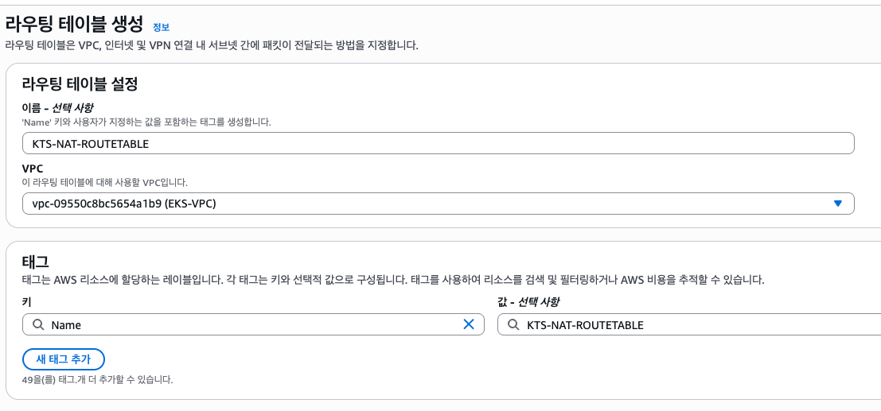Image resolution: width=881 pixels, height=411 pixels.
Task: Click the KTS-NAT-ROUTETABLE name input field
Action: 439,144
